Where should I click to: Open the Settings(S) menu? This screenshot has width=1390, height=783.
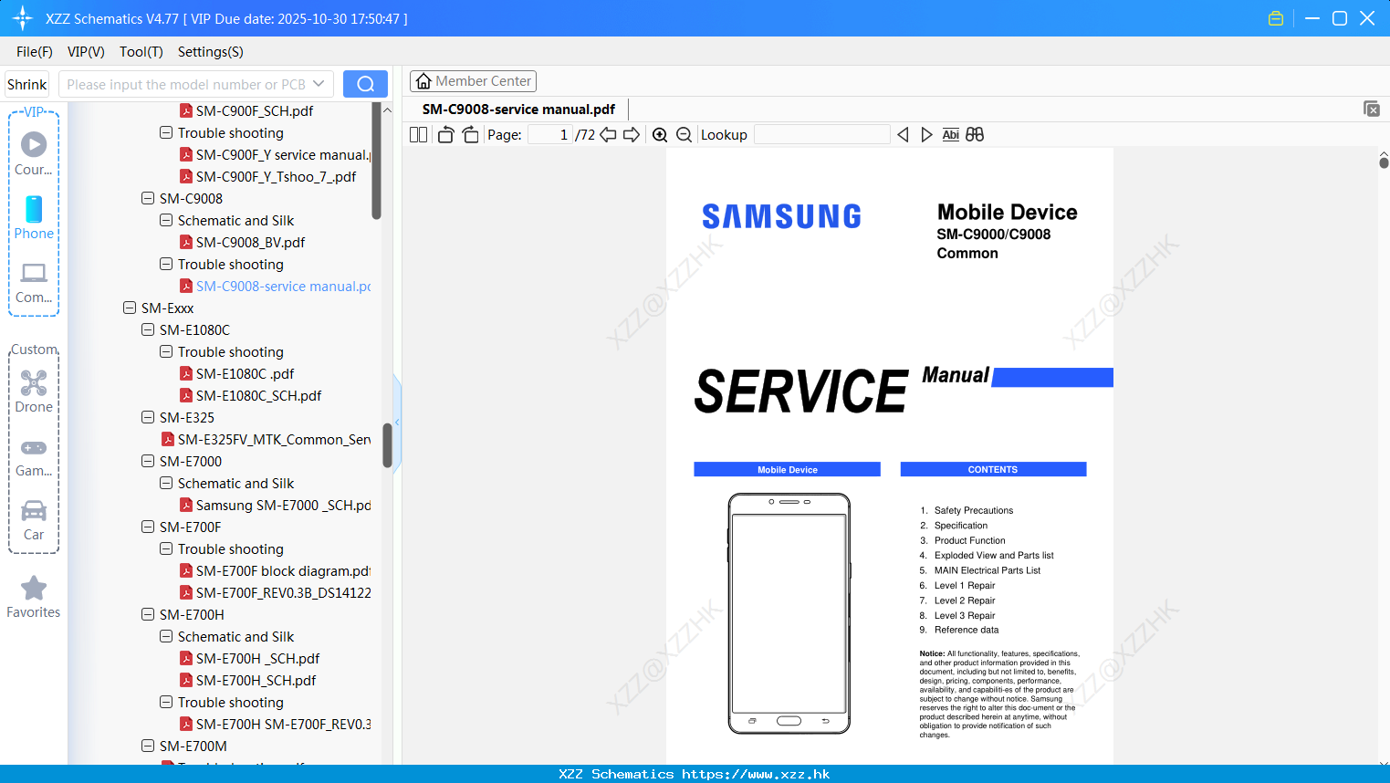[211, 51]
